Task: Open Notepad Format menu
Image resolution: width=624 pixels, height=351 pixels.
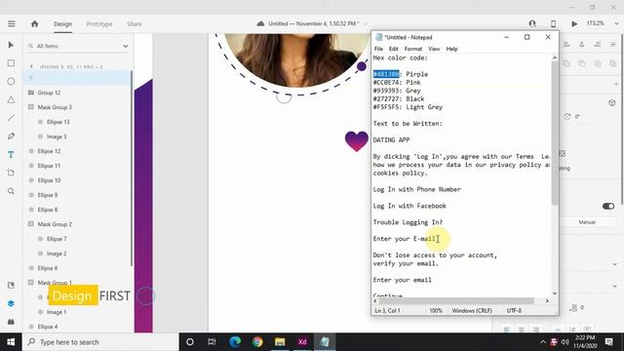Action: 413,49
